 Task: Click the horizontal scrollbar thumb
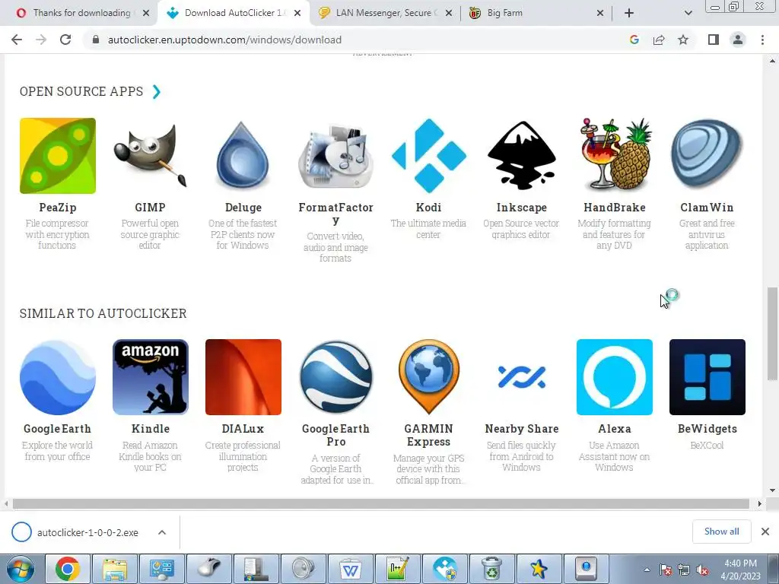(x=381, y=504)
